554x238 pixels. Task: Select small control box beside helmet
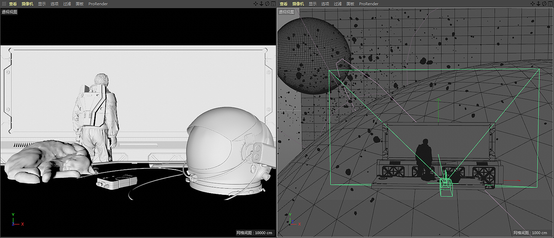(117, 182)
